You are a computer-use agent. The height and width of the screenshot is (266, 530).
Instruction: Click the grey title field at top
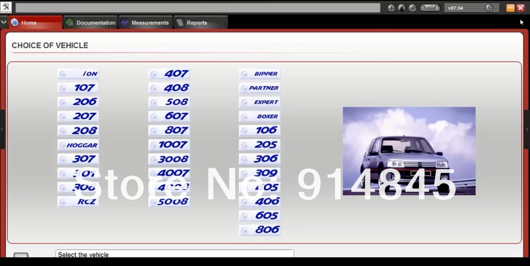pyautogui.click(x=198, y=8)
